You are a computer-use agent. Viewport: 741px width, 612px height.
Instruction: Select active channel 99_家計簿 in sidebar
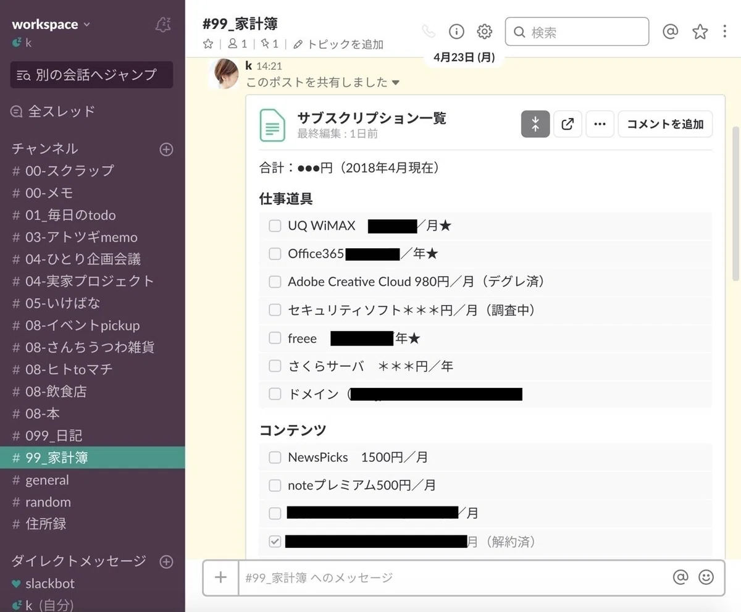pyautogui.click(x=93, y=458)
